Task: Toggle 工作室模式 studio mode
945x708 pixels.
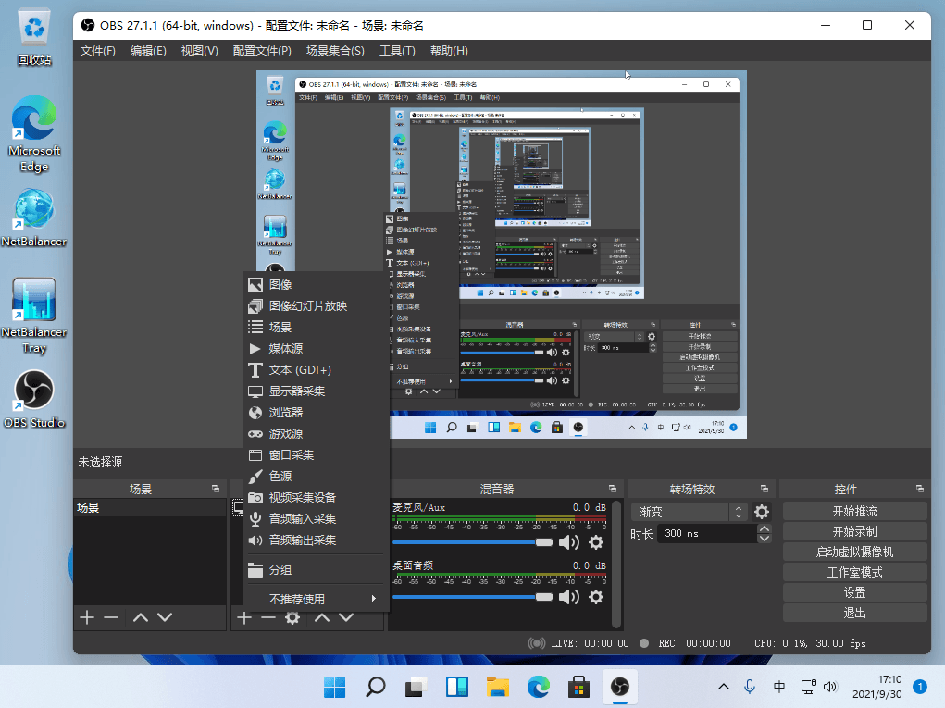Action: [x=854, y=573]
